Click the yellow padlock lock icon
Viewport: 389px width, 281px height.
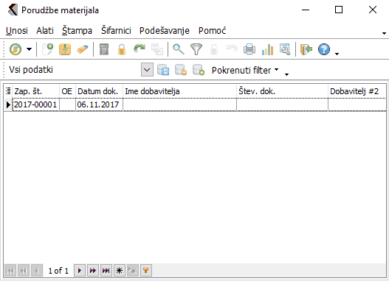point(122,49)
